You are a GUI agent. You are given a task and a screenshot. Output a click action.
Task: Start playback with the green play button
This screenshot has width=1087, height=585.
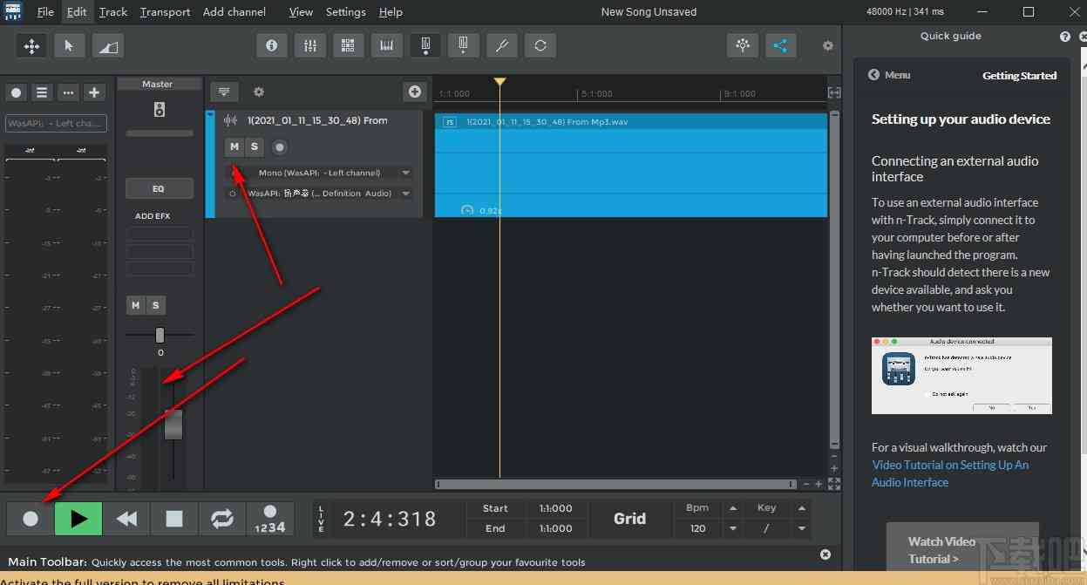(78, 519)
